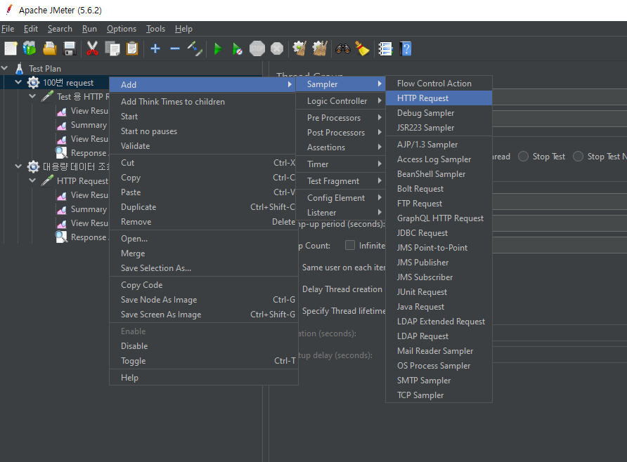
Task: Collapse the Test Plan tree node
Action: 5,68
